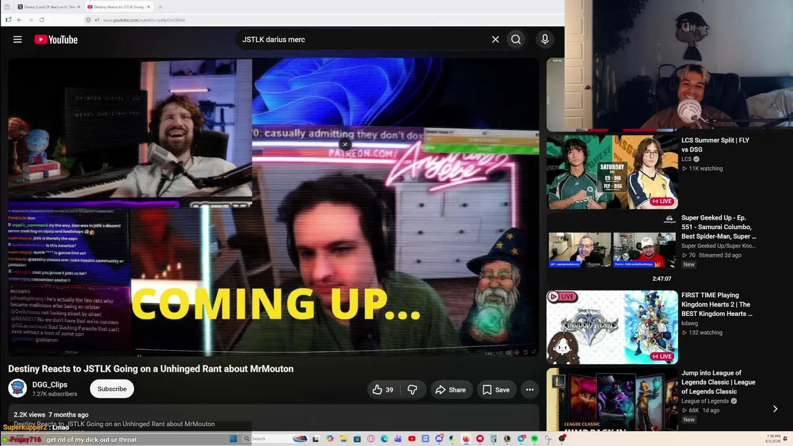Viewport: 793px width, 446px height.
Task: Share this video
Action: pyautogui.click(x=450, y=390)
